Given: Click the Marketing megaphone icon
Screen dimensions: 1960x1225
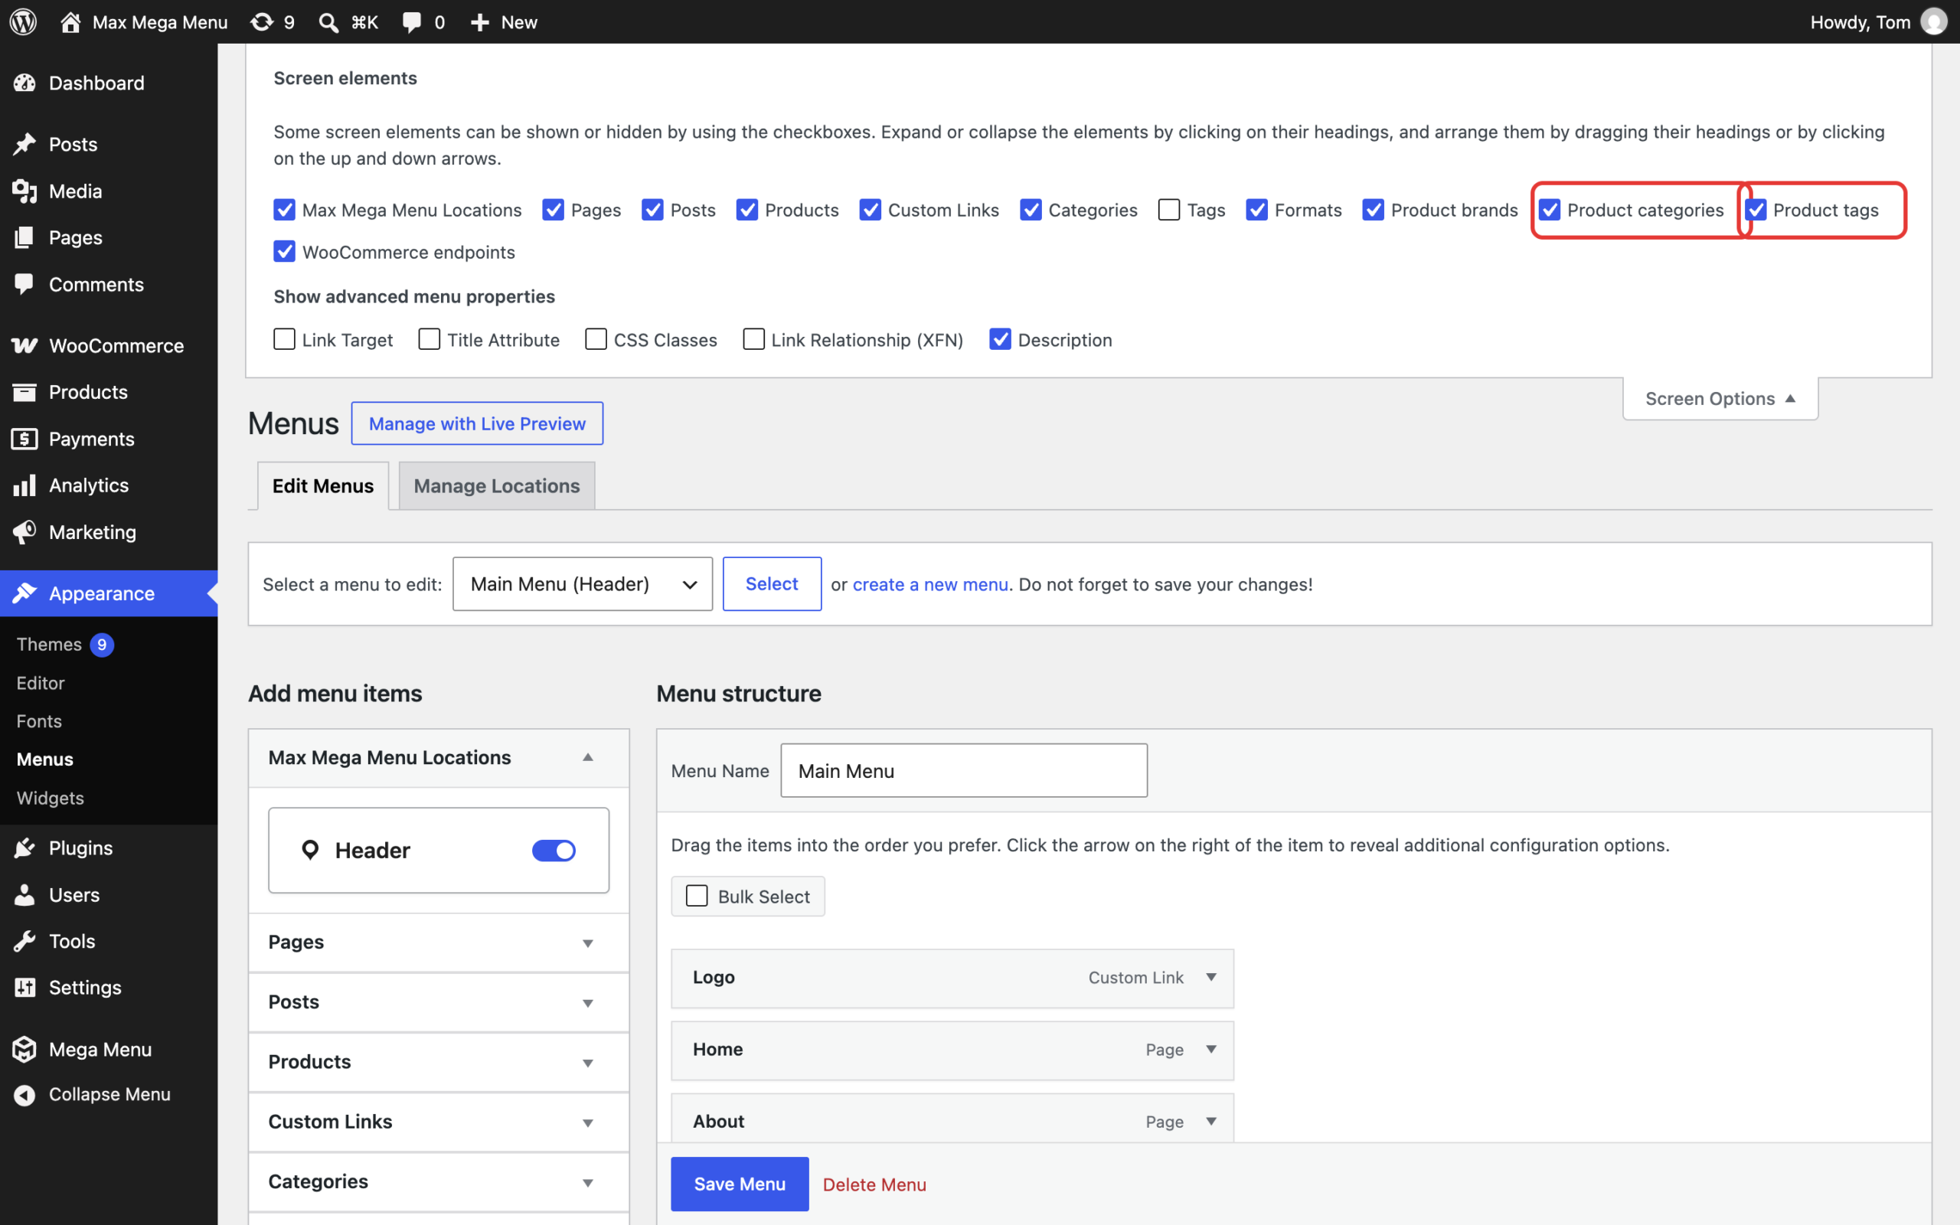Looking at the screenshot, I should [x=24, y=532].
